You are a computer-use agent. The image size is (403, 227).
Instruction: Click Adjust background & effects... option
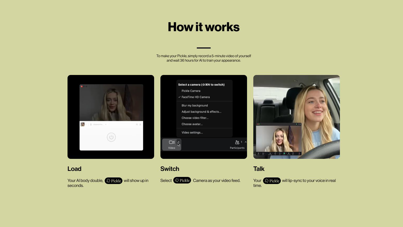201,112
